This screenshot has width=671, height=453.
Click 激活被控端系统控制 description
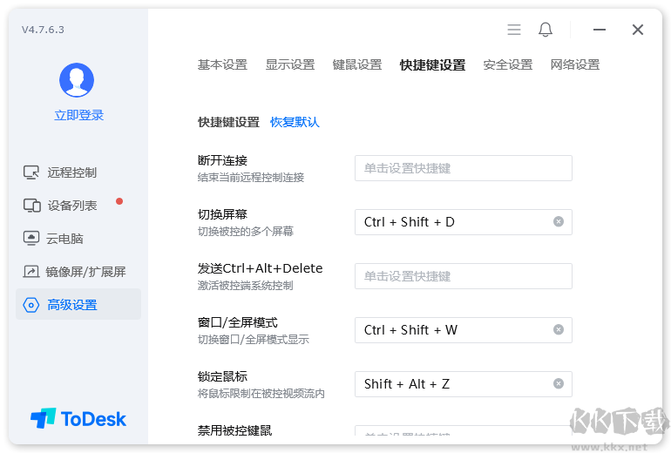click(246, 286)
